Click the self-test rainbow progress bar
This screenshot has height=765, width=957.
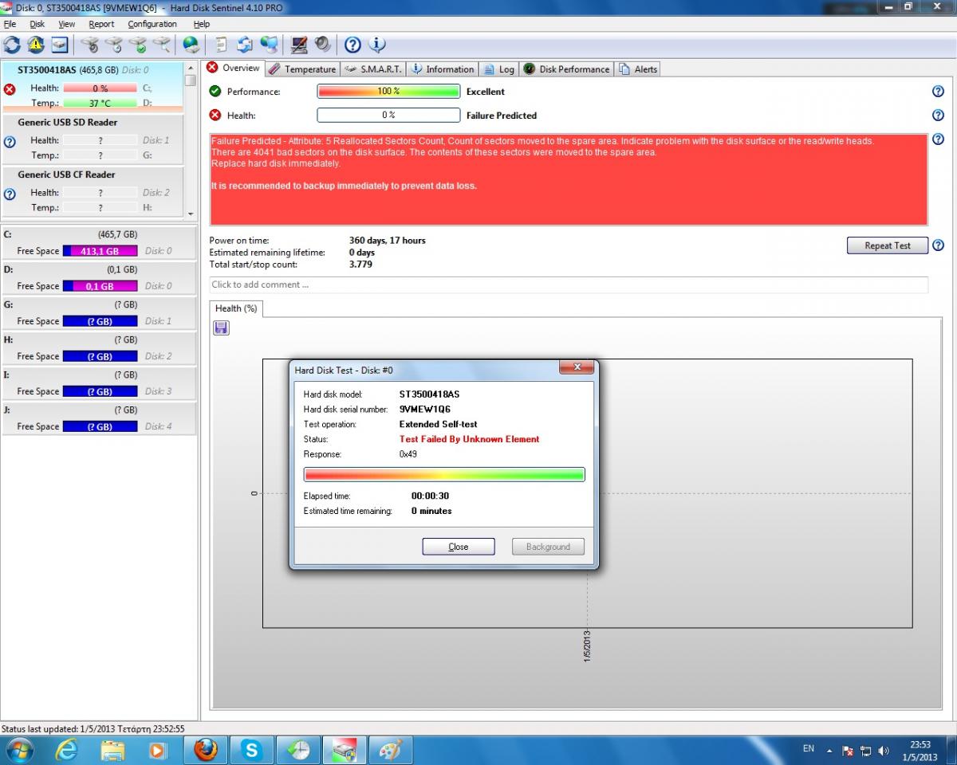(444, 475)
